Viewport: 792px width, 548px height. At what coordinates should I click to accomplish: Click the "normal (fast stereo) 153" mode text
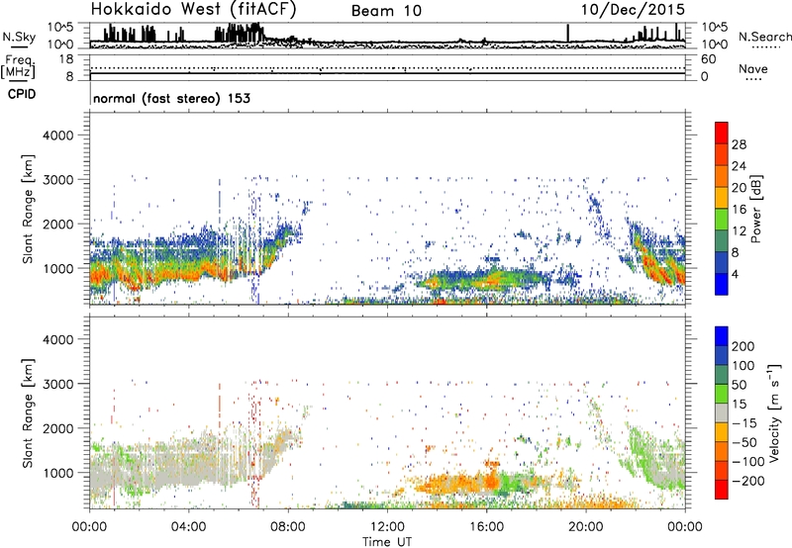click(x=171, y=98)
